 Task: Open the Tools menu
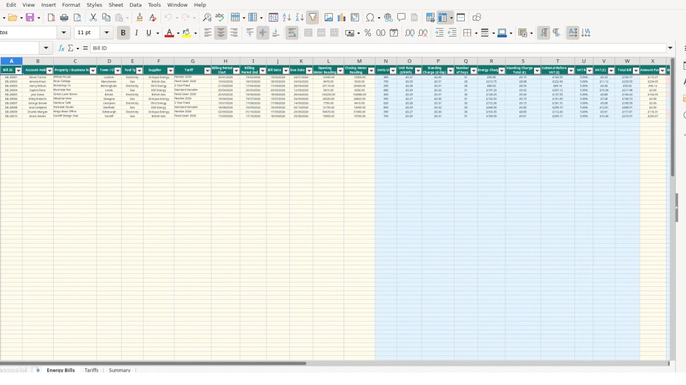pos(154,5)
